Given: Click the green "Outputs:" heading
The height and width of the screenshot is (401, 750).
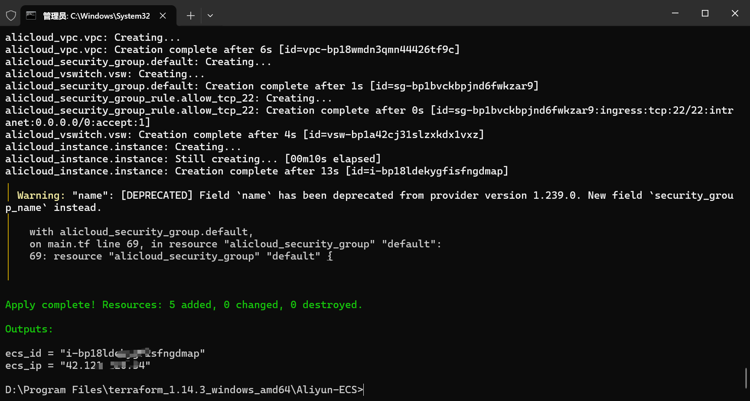Looking at the screenshot, I should (29, 329).
